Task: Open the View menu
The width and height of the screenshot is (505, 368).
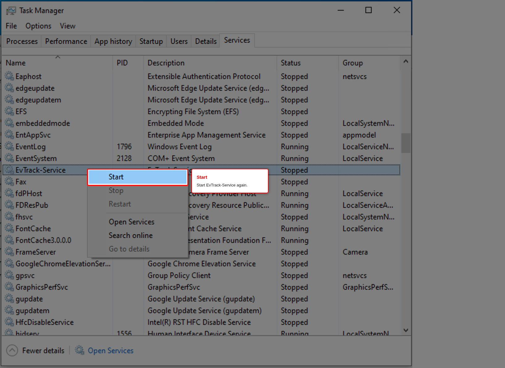Action: click(x=68, y=26)
